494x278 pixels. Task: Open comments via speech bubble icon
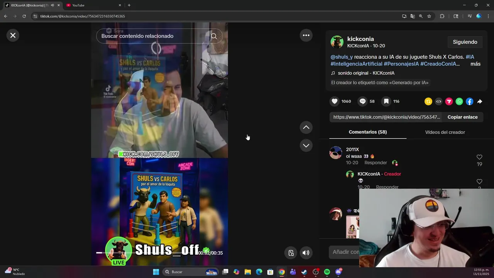point(363,101)
